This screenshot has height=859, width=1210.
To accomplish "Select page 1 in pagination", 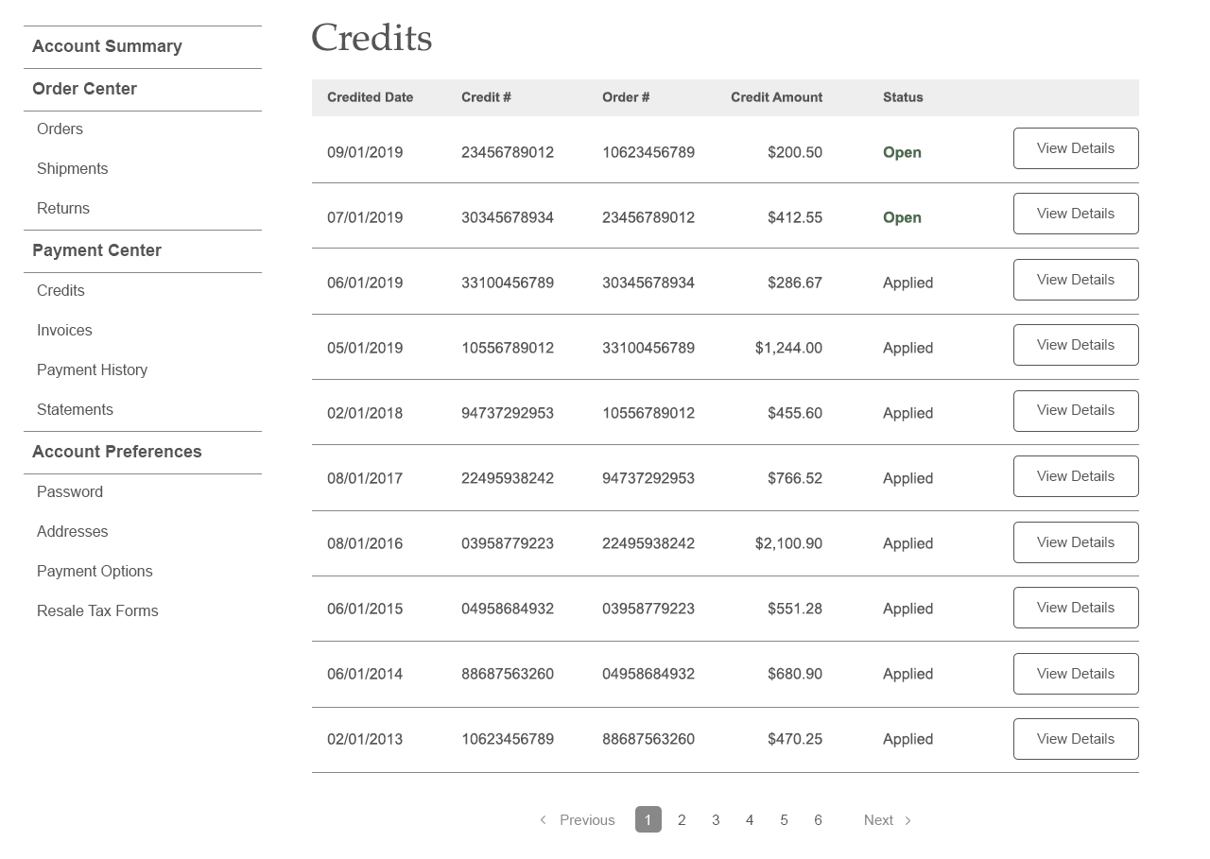I will point(648,819).
